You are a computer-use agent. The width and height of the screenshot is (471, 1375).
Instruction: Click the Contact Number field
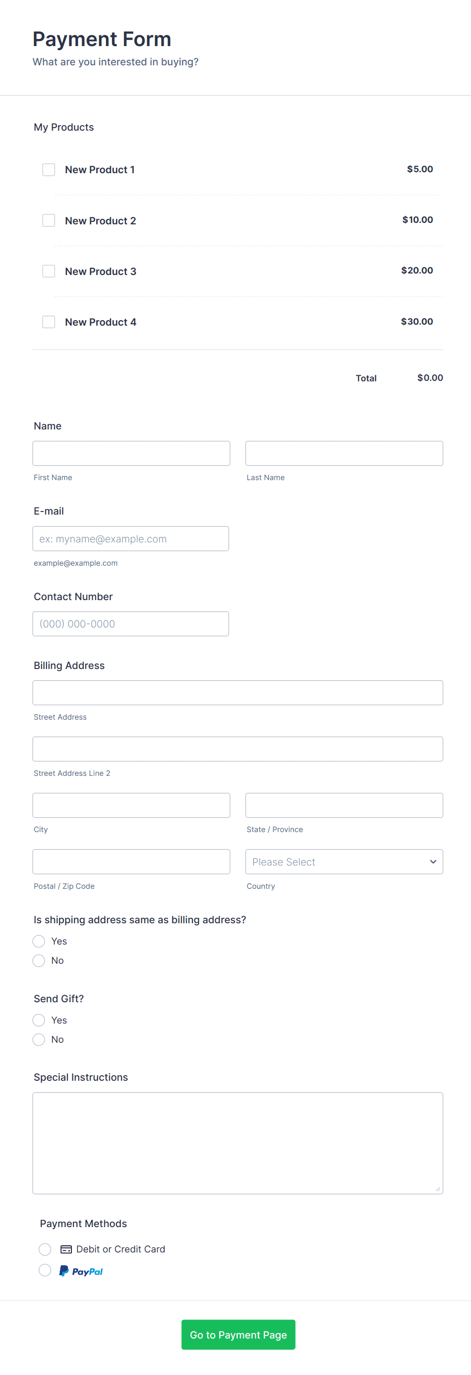coord(131,623)
